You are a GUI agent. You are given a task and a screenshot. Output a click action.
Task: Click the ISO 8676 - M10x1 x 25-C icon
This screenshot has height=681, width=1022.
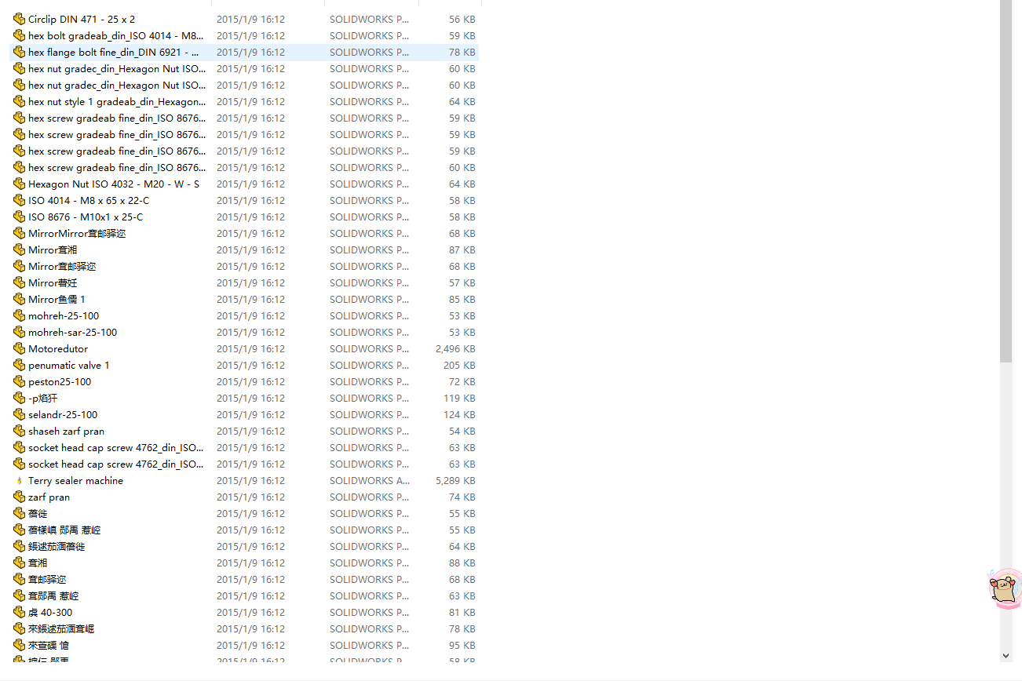(20, 217)
